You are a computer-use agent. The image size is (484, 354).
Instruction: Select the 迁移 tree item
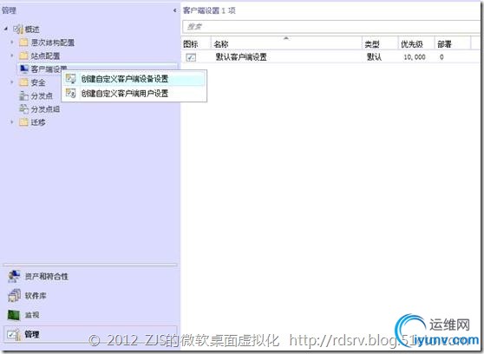pyautogui.click(x=38, y=122)
